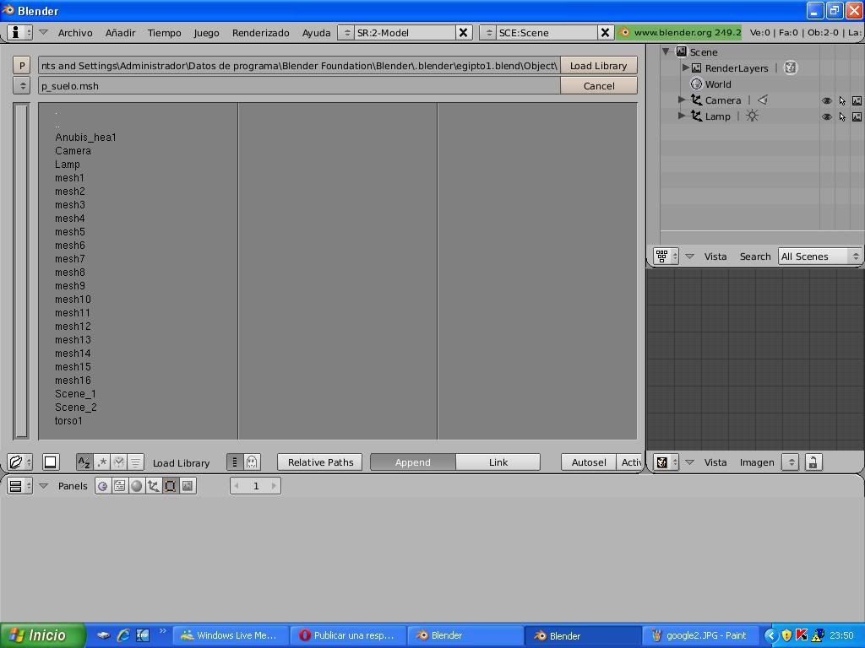Open the directory history dropdown left of filename
The image size is (865, 648).
[x=21, y=85]
